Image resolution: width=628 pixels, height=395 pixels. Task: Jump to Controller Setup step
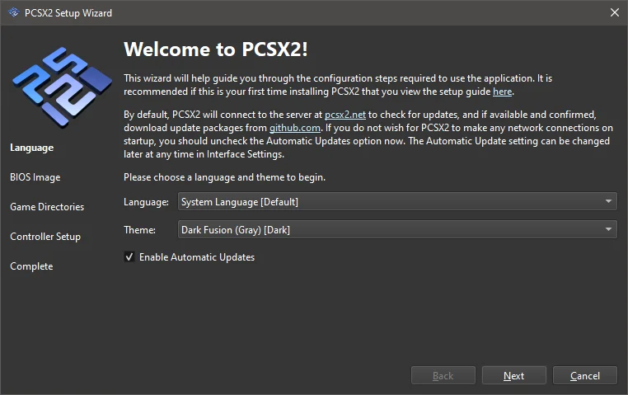(x=45, y=237)
